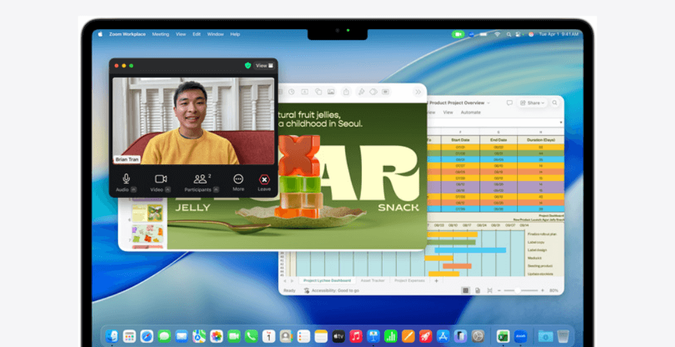The height and width of the screenshot is (347, 675).
Task: Insert a text box in Keynote
Action: click(304, 92)
